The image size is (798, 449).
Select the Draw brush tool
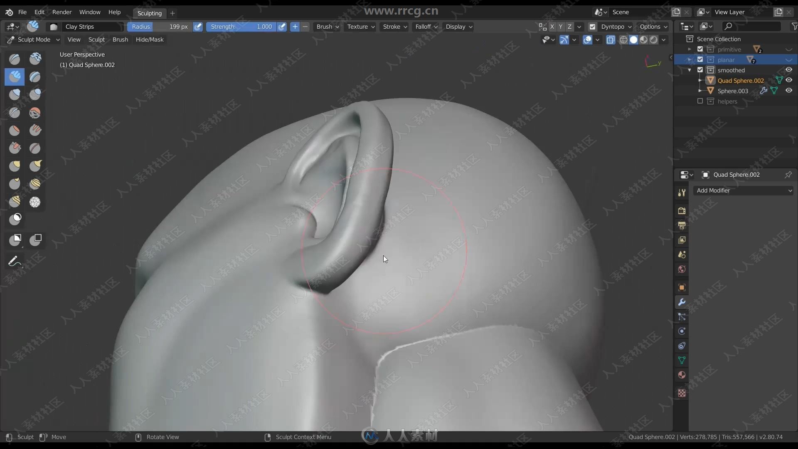(15, 59)
